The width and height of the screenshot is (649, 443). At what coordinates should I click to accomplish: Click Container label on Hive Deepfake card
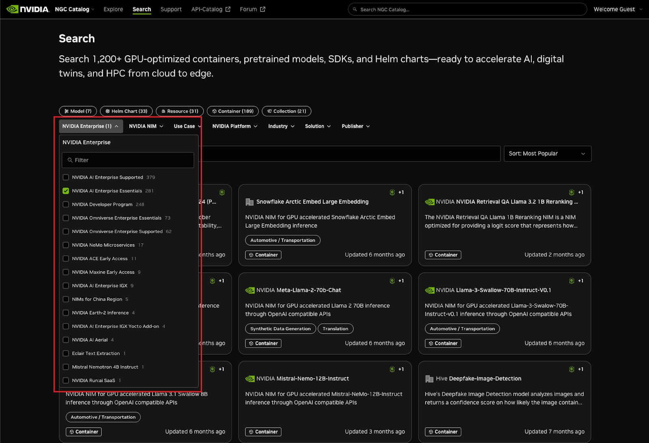pos(443,432)
